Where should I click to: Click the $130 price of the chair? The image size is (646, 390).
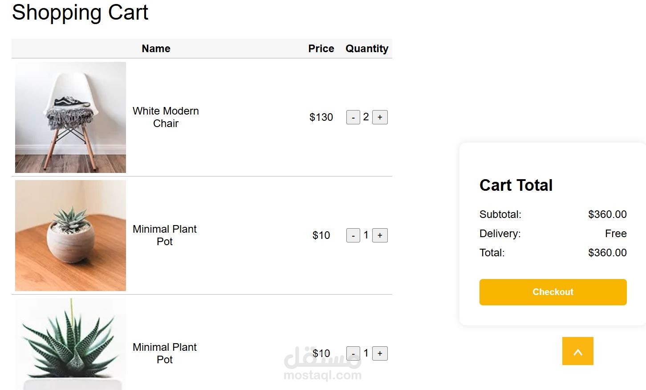321,117
